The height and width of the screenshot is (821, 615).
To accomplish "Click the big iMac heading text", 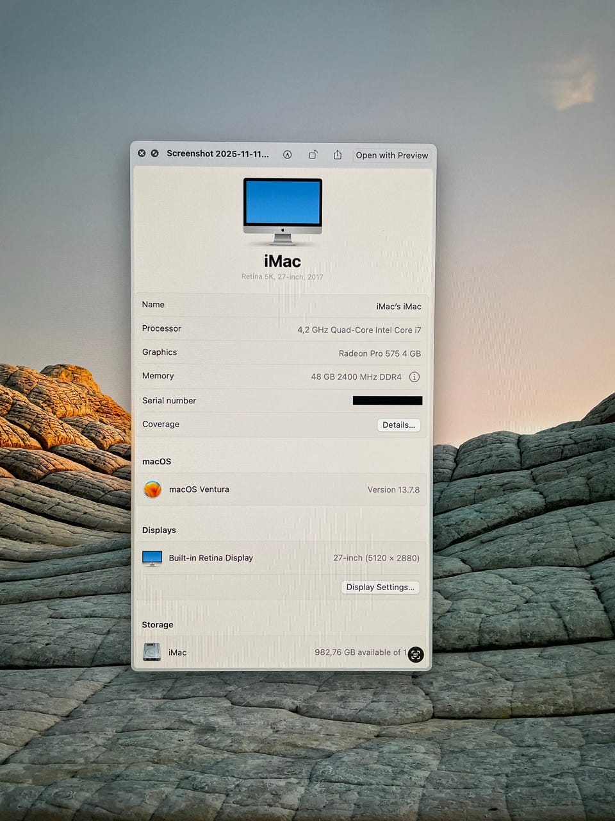I will coord(283,261).
